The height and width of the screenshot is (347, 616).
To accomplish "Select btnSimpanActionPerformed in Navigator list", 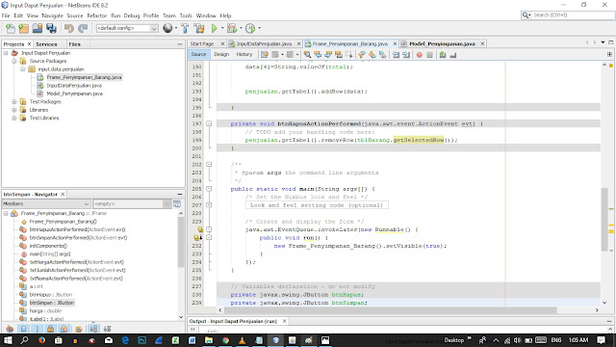I will pos(78,238).
